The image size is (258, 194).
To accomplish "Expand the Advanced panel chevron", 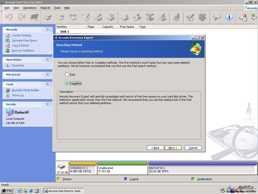I will [48, 75].
